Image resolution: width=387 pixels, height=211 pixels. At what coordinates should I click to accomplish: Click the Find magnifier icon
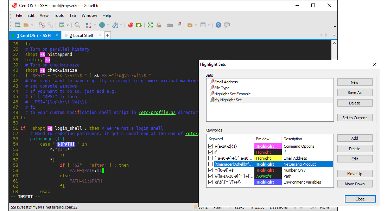click(x=77, y=25)
